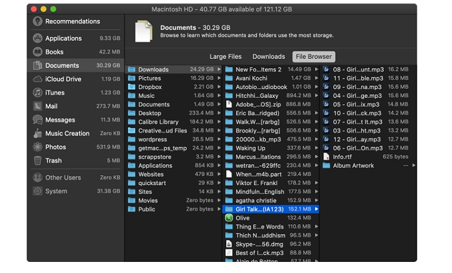Expand the Calibre Library folder arrow
Image resolution: width=452 pixels, height=273 pixels.
click(x=219, y=122)
